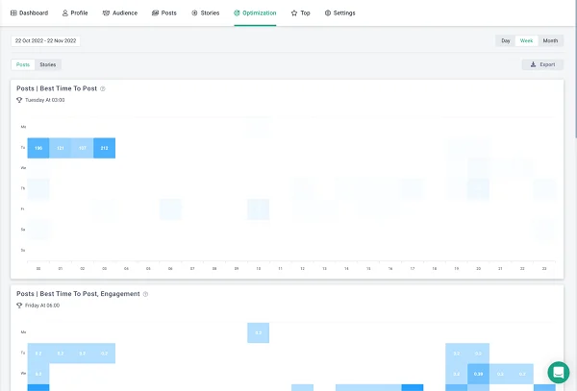Switch granularity to Day
This screenshot has height=391, width=577.
505,41
